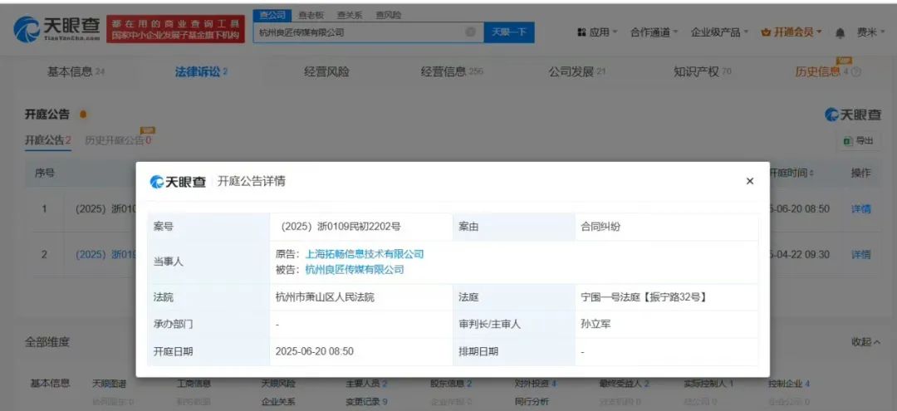Expand the 合作通道 dropdown
This screenshot has height=411, width=897.
coord(654,32)
